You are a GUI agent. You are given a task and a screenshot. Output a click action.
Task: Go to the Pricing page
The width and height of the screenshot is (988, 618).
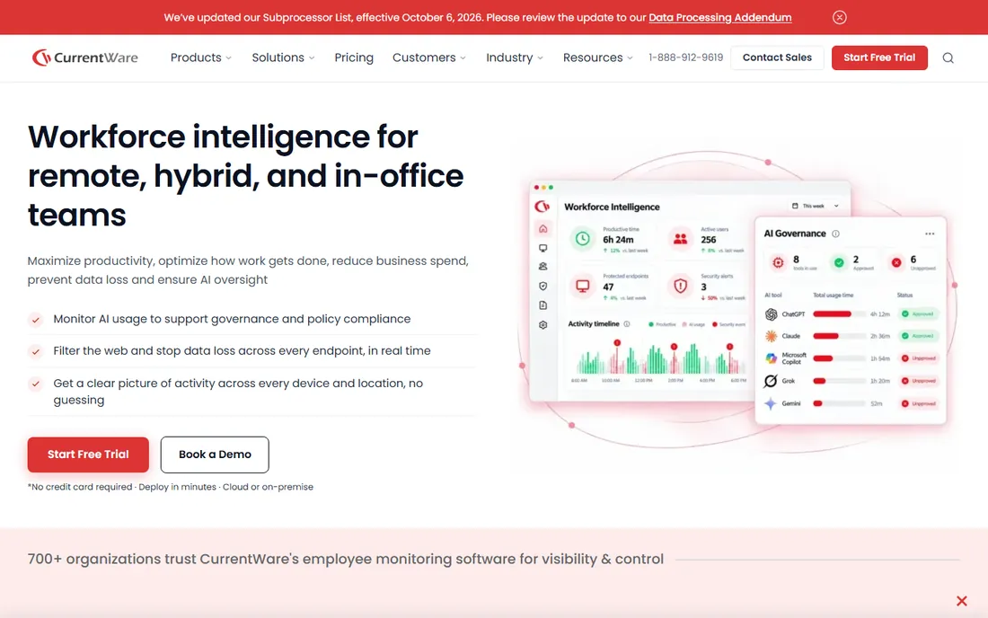pyautogui.click(x=354, y=58)
